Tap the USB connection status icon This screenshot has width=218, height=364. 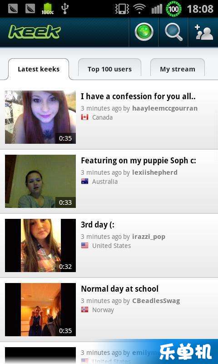(x=65, y=9)
